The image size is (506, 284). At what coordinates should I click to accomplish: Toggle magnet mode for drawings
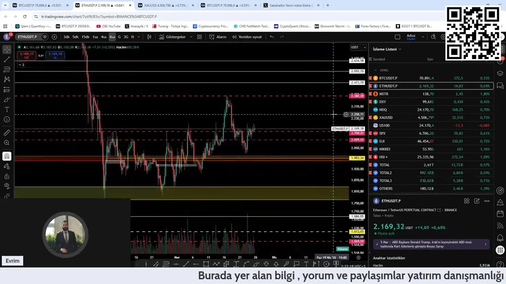pyautogui.click(x=7, y=157)
